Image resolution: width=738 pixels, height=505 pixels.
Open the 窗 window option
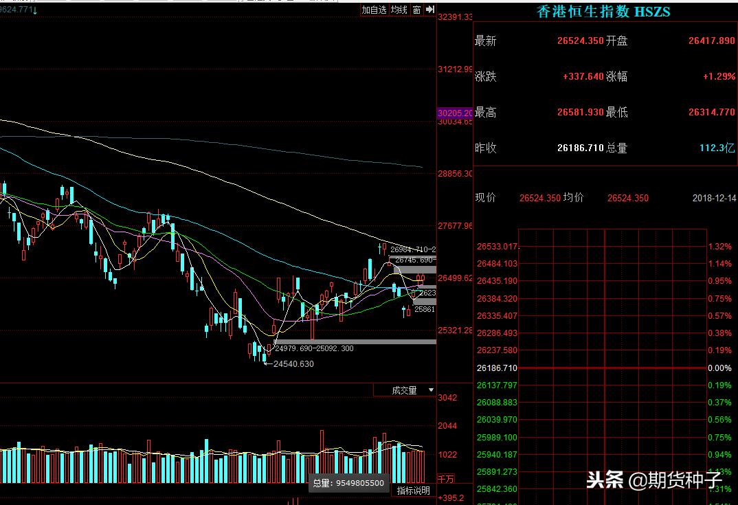pos(416,10)
